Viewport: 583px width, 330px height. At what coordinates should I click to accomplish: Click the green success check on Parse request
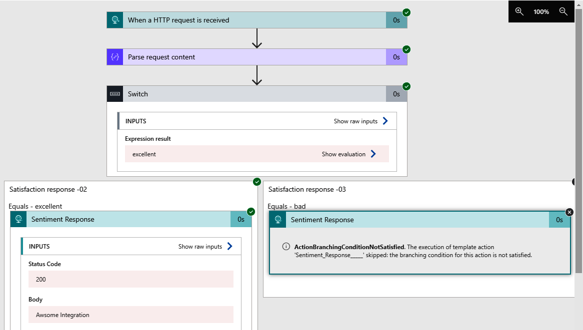click(407, 49)
